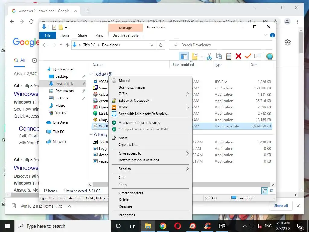Switch to details view icon in status bar
The height and width of the screenshot is (232, 309).
265,191
